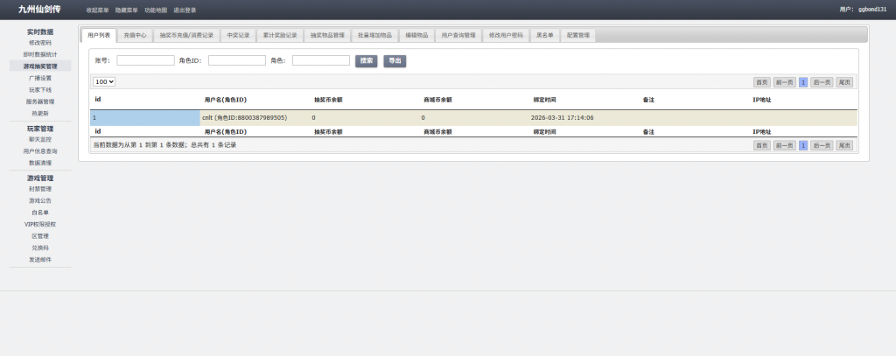The width and height of the screenshot is (896, 356).
Task: Open 聊天监控 under 玩家管理
Action: 40,139
